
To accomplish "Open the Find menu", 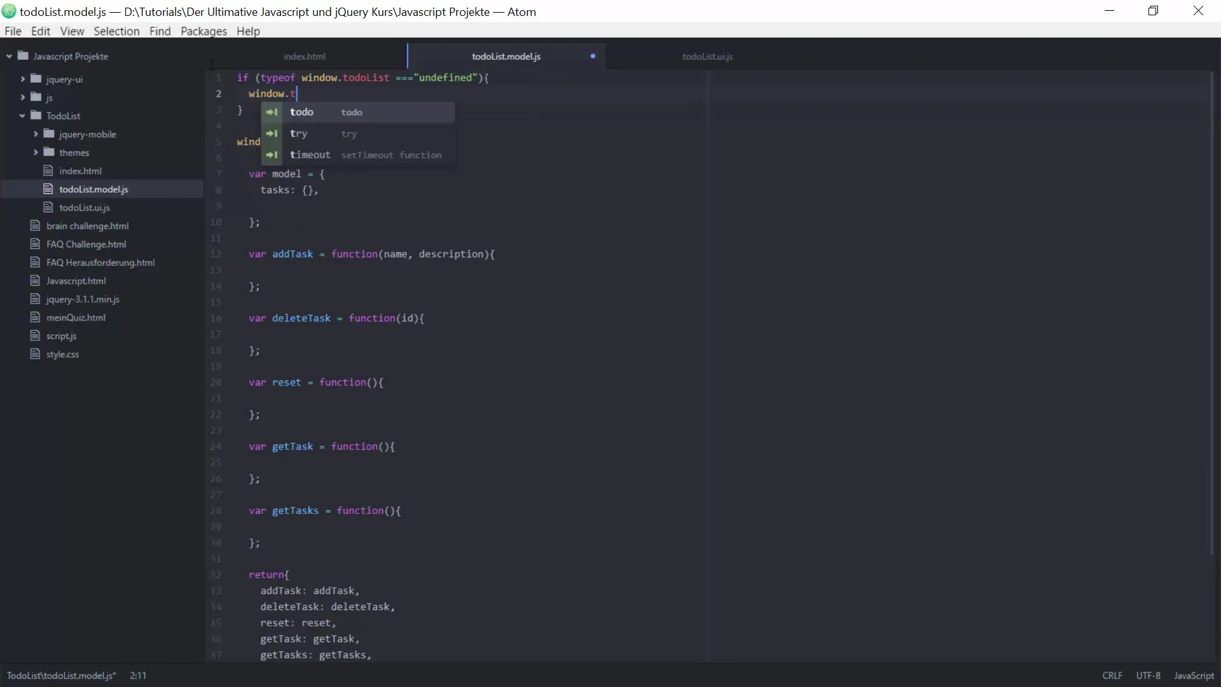I will point(160,31).
